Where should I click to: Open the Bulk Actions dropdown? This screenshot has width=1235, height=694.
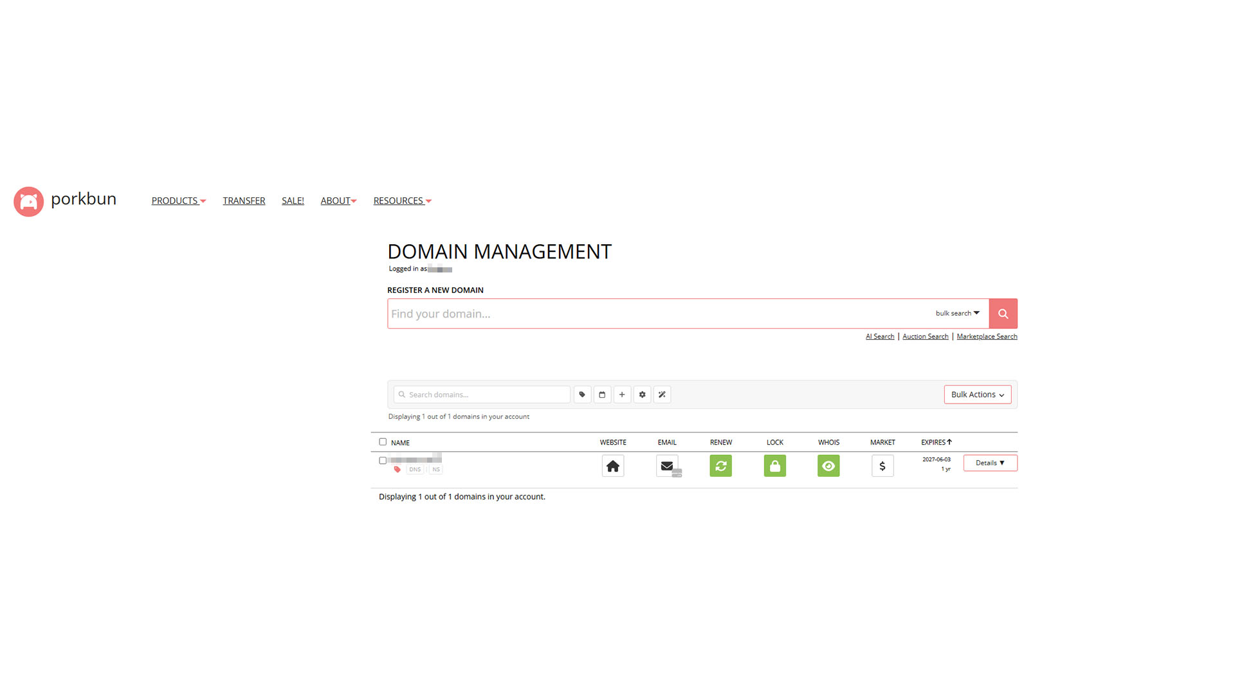point(978,395)
